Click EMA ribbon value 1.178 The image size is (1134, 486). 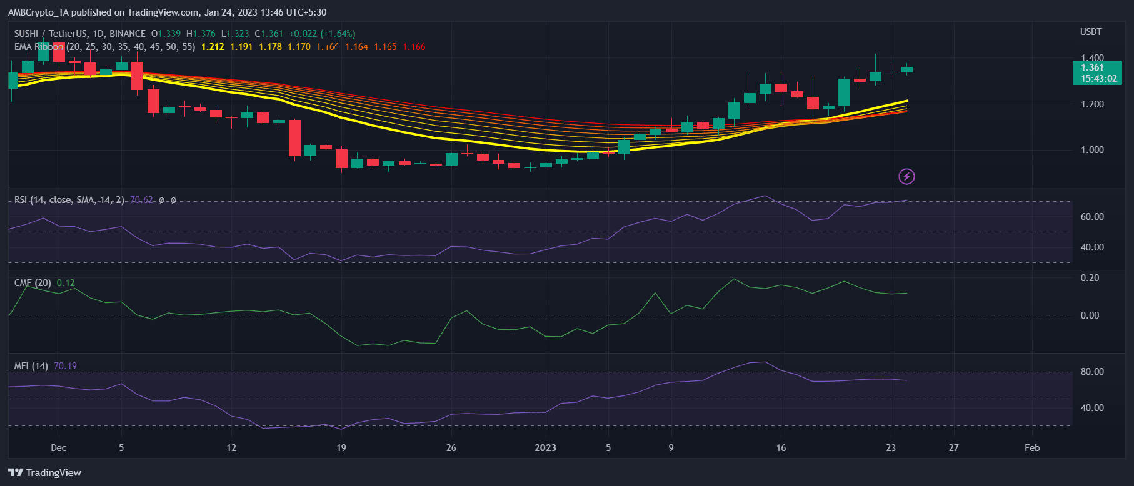[271, 47]
